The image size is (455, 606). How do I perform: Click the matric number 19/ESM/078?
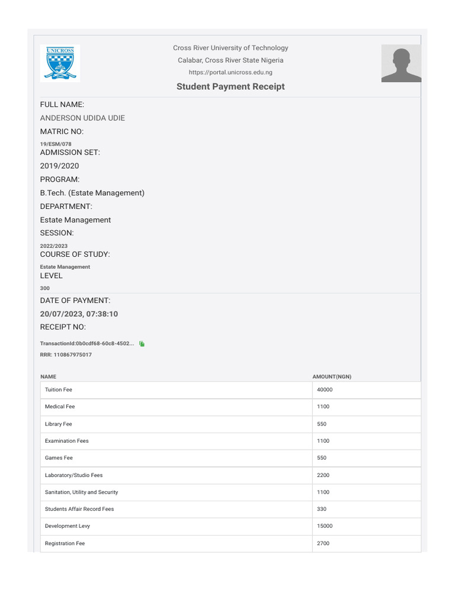click(56, 144)
